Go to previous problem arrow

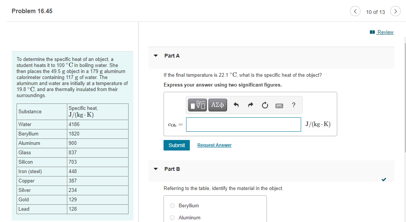355,11
